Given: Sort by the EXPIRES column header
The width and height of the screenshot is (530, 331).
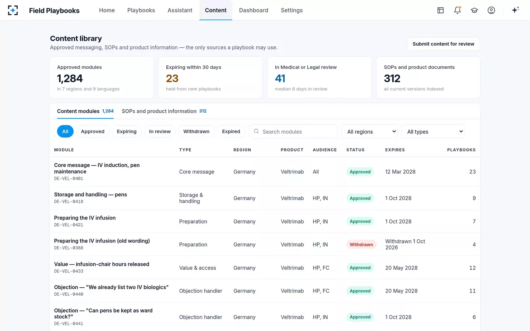Looking at the screenshot, I should click(395, 150).
